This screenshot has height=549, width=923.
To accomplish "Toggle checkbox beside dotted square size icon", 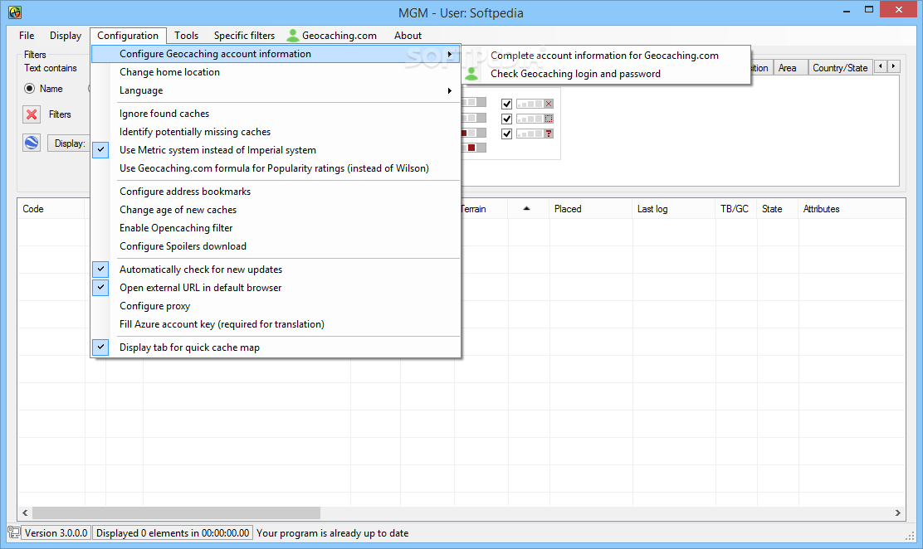I will coord(506,119).
